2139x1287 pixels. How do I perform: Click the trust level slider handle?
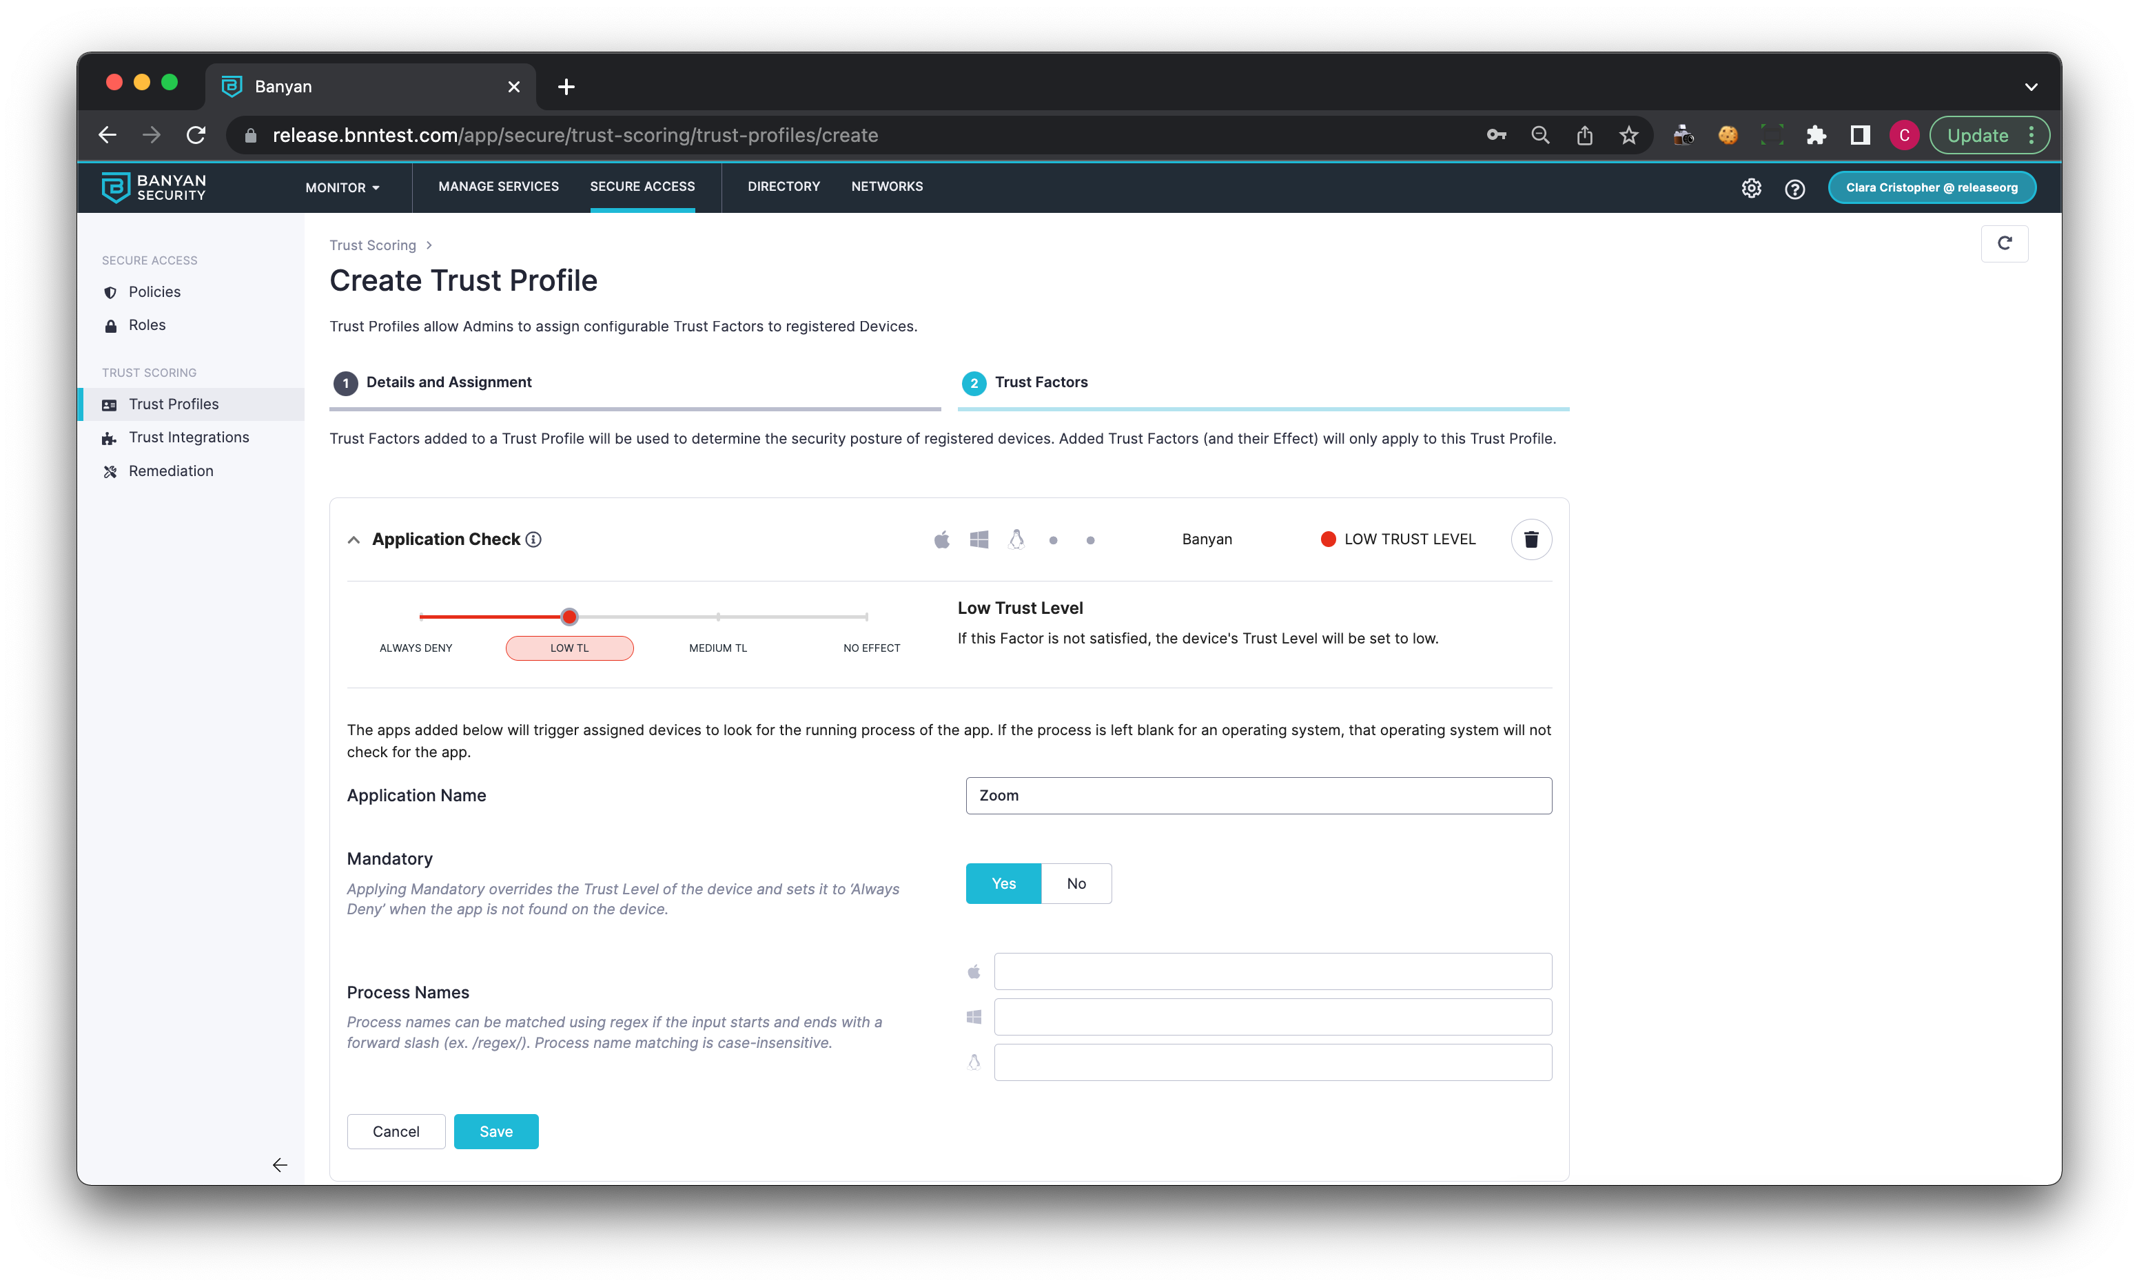click(x=569, y=617)
